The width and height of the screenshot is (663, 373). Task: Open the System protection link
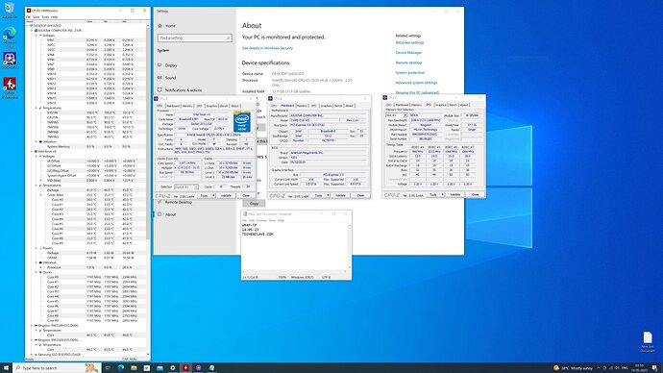409,73
